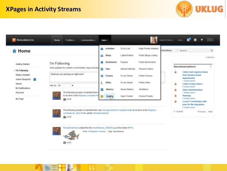Image resolution: width=227 pixels, height=171 pixels.
Task: Open Recommendations panel options menu icon
Action: click(x=211, y=67)
